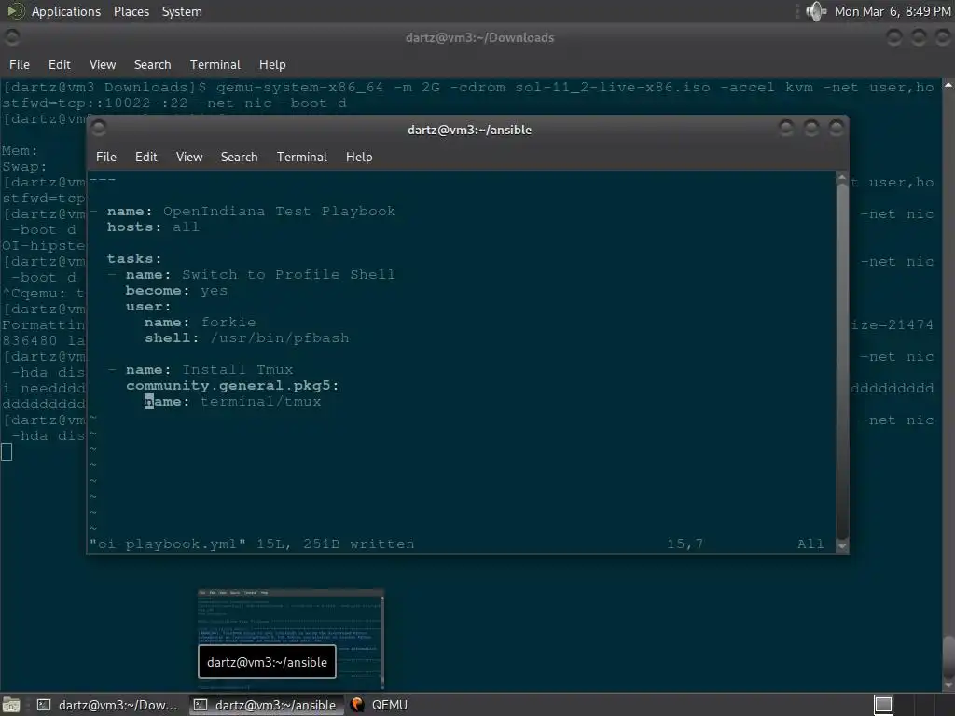
Task: Open Terminal menu in the Downloads terminal
Action: tap(215, 64)
